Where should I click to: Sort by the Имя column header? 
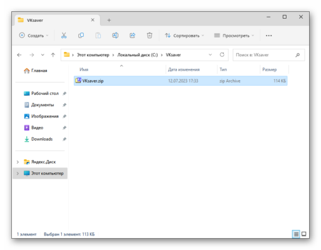[x=84, y=69]
